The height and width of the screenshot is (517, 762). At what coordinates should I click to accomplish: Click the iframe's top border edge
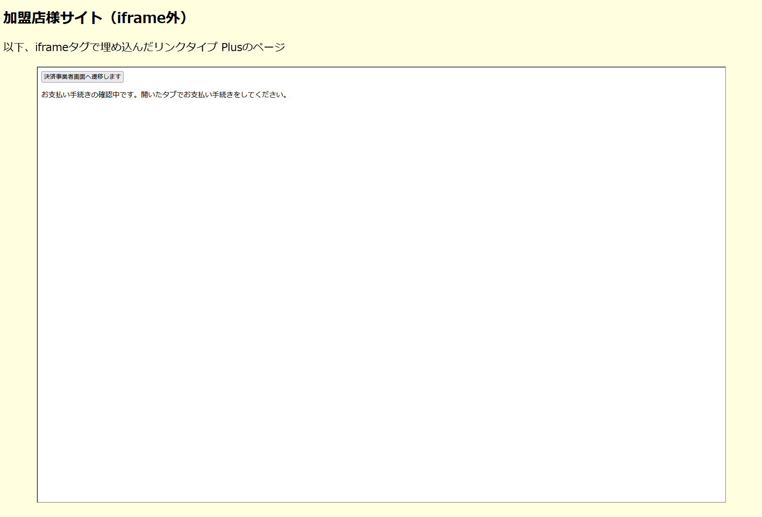[382, 68]
